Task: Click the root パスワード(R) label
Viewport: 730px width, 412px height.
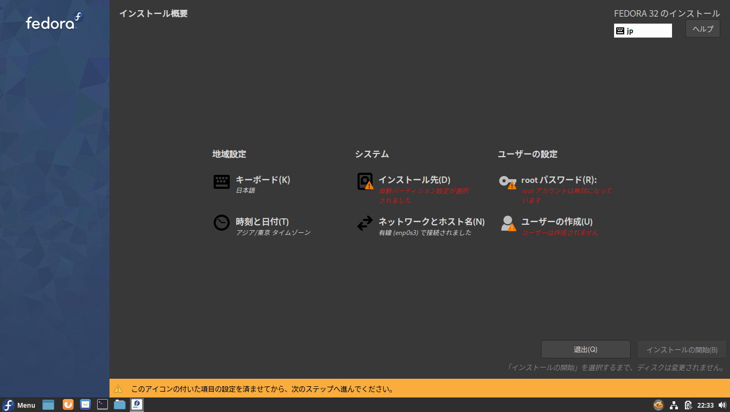Action: (559, 180)
